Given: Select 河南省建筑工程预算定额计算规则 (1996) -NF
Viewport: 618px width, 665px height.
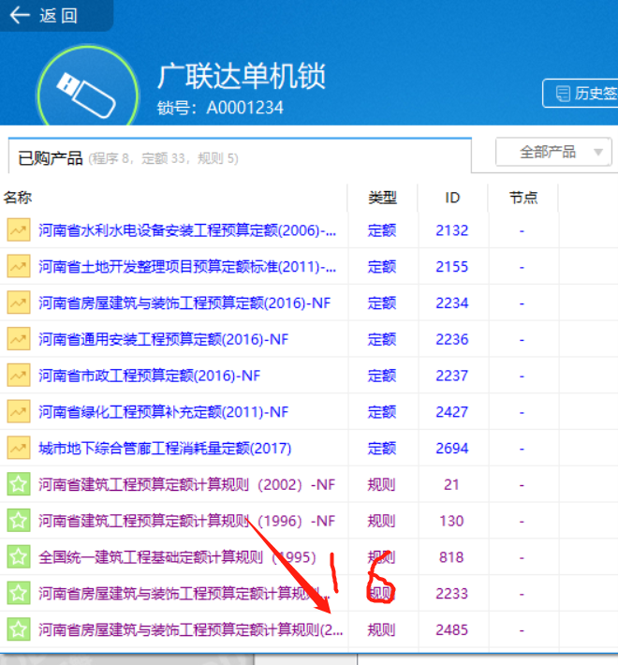Looking at the screenshot, I should 187,521.
